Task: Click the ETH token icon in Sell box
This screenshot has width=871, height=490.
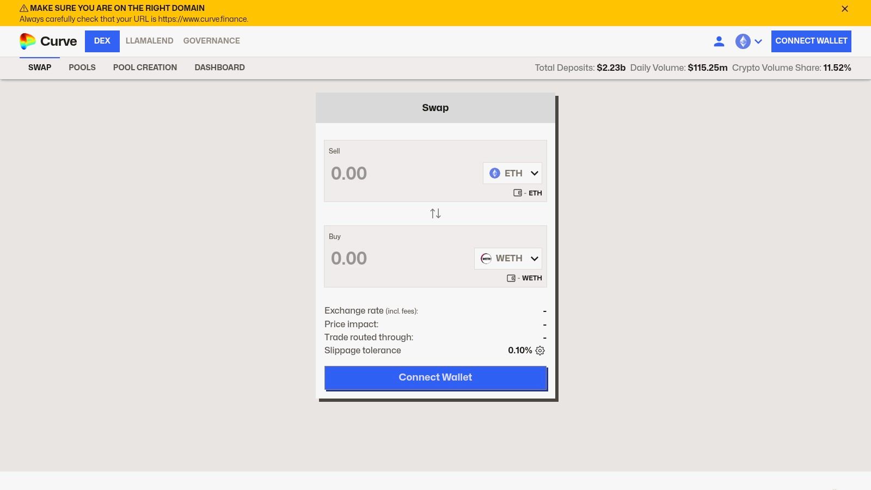Action: coord(495,173)
